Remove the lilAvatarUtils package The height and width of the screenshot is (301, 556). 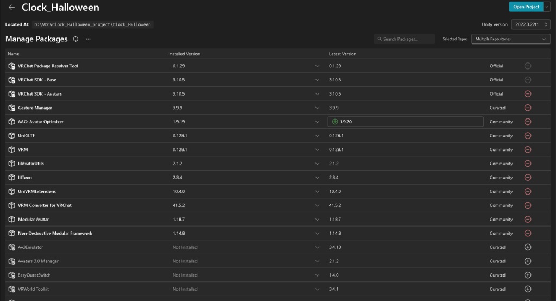528,164
